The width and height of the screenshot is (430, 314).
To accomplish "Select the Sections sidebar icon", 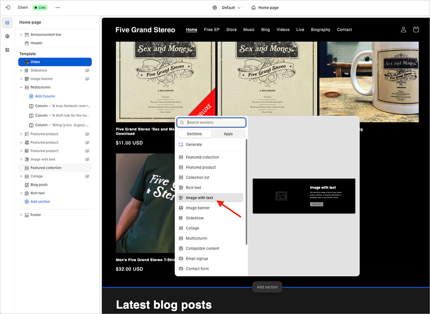I will pos(8,23).
